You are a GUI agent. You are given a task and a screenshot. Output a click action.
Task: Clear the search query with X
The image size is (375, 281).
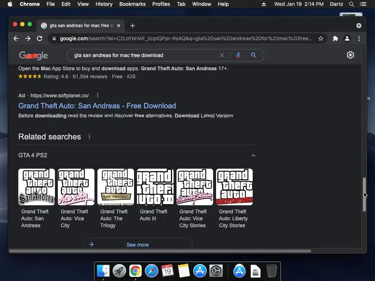222,56
